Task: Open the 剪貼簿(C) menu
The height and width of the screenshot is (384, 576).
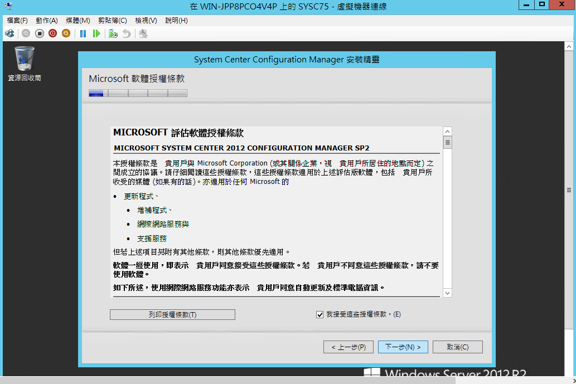Action: coord(113,21)
